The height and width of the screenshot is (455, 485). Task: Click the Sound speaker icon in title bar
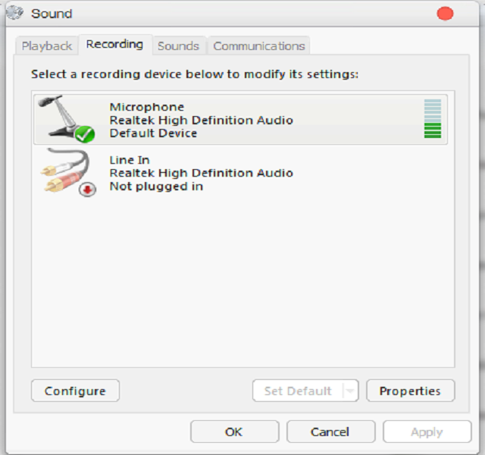pyautogui.click(x=14, y=13)
